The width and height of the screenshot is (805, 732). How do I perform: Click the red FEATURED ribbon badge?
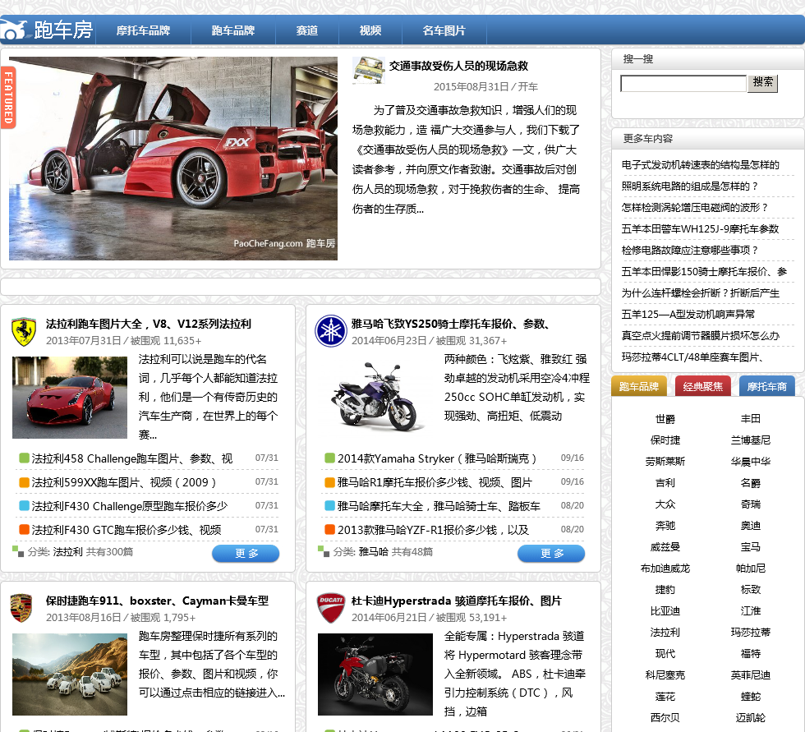8,97
